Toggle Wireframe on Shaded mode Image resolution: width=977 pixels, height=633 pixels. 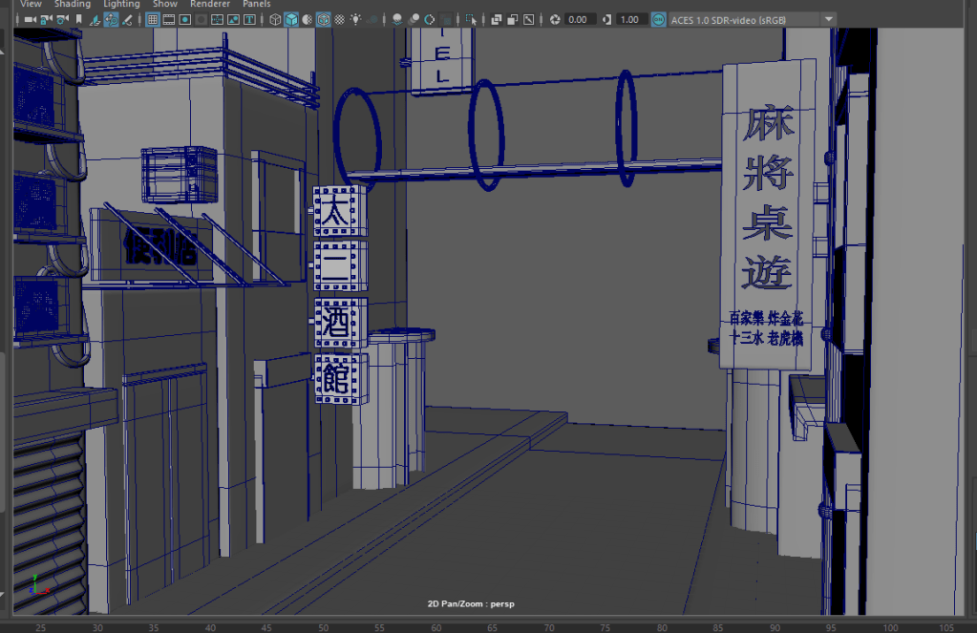point(324,19)
